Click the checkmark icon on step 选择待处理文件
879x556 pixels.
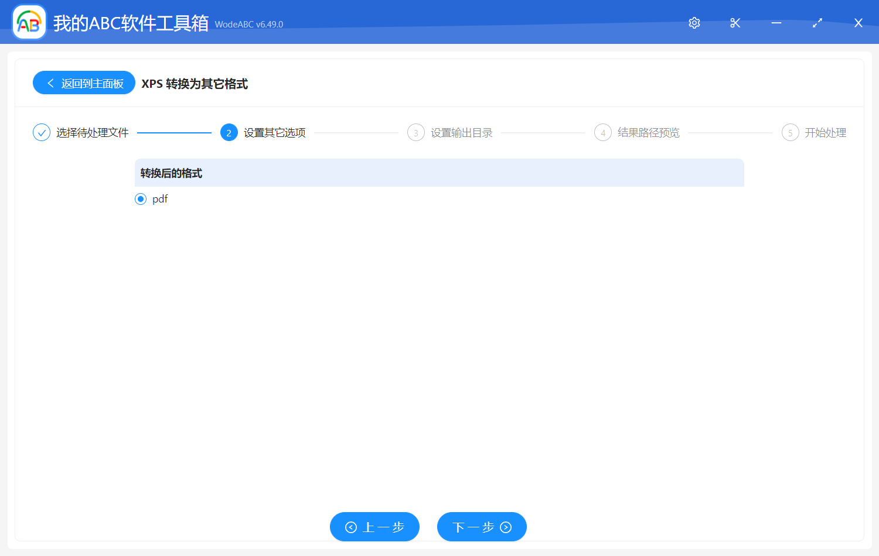coord(41,132)
